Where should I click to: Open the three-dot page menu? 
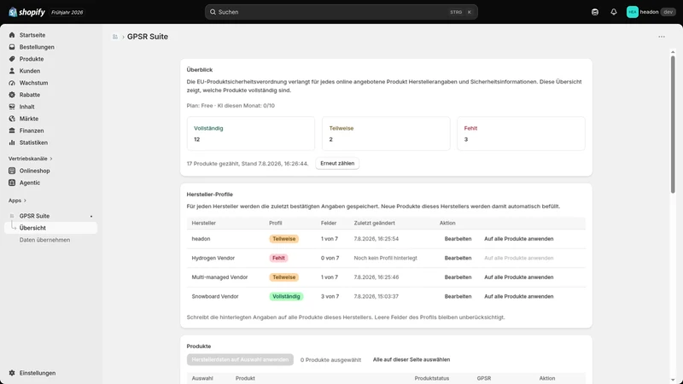pos(662,37)
